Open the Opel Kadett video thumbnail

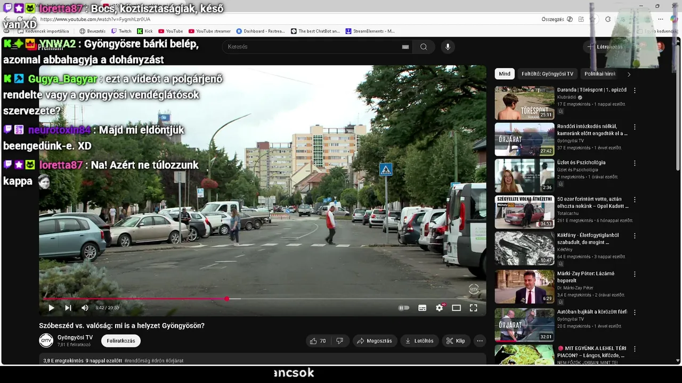[524, 212]
